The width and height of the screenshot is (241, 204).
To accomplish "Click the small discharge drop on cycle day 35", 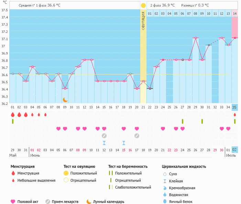I will 235,115.
